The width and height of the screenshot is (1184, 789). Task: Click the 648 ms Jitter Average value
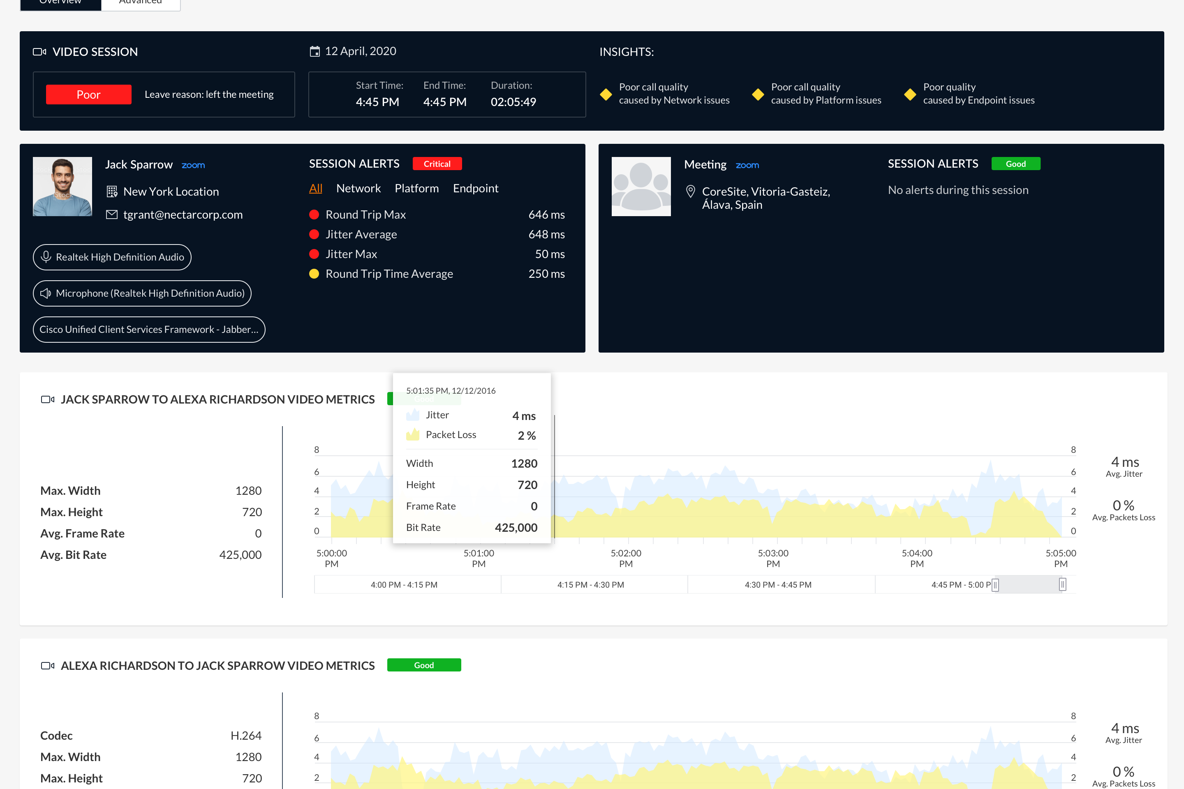point(547,235)
